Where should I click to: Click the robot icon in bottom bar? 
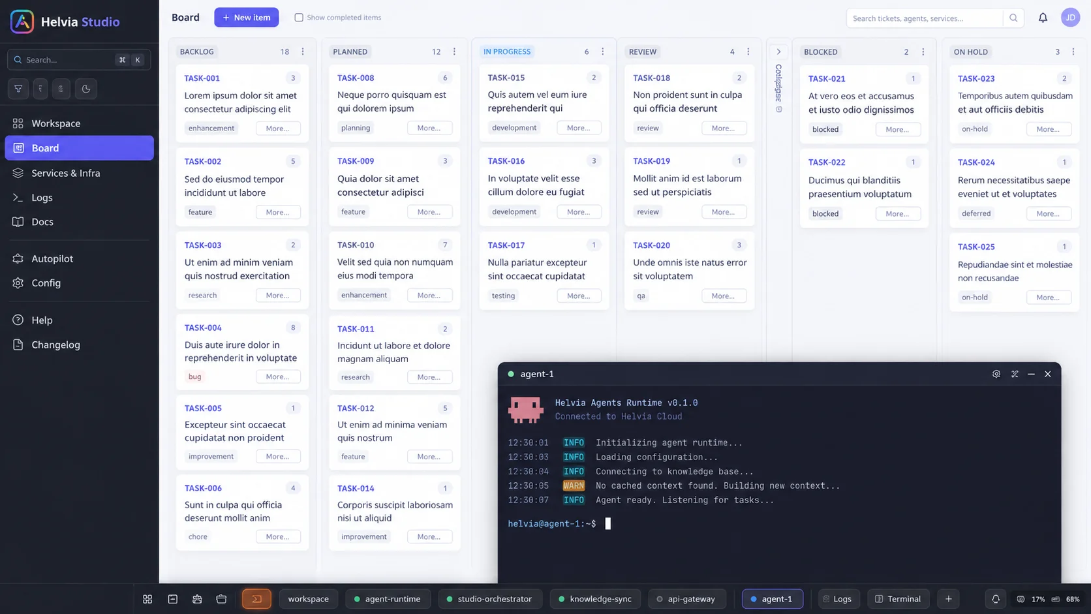pyautogui.click(x=197, y=599)
